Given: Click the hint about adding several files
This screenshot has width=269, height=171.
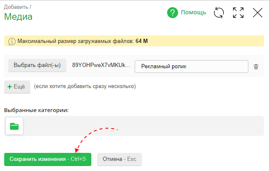Looking at the screenshot, I should pyautogui.click(x=85, y=86).
